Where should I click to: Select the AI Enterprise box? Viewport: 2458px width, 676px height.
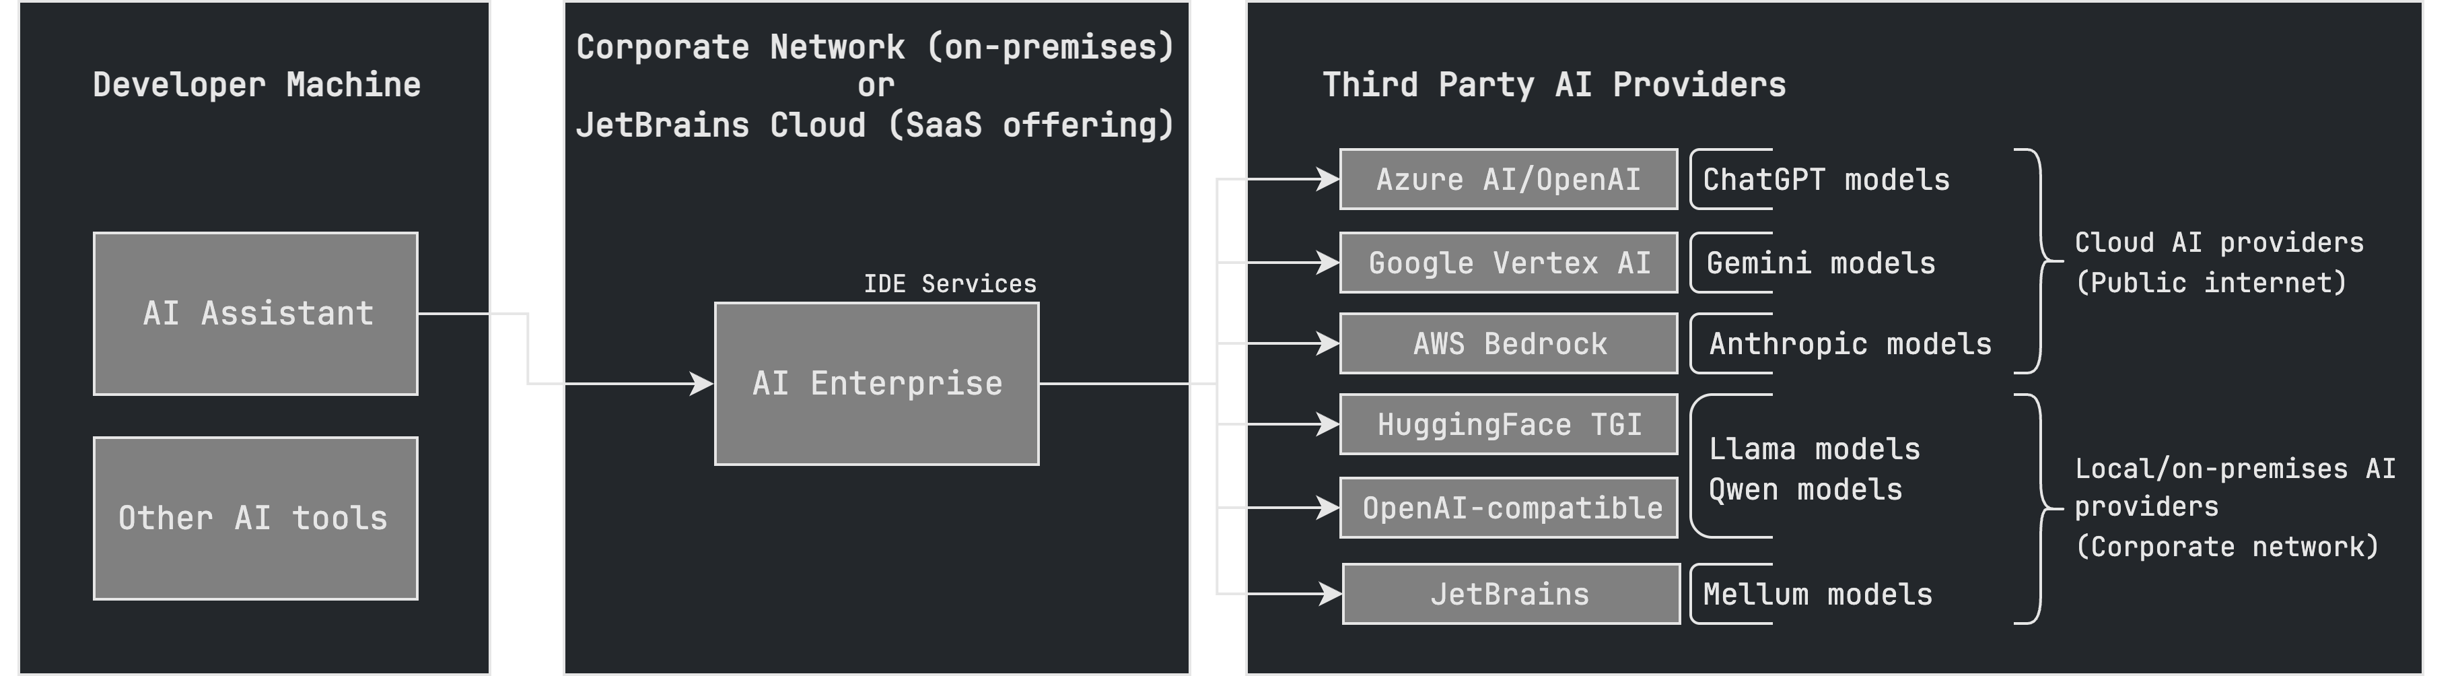pyautogui.click(x=877, y=384)
